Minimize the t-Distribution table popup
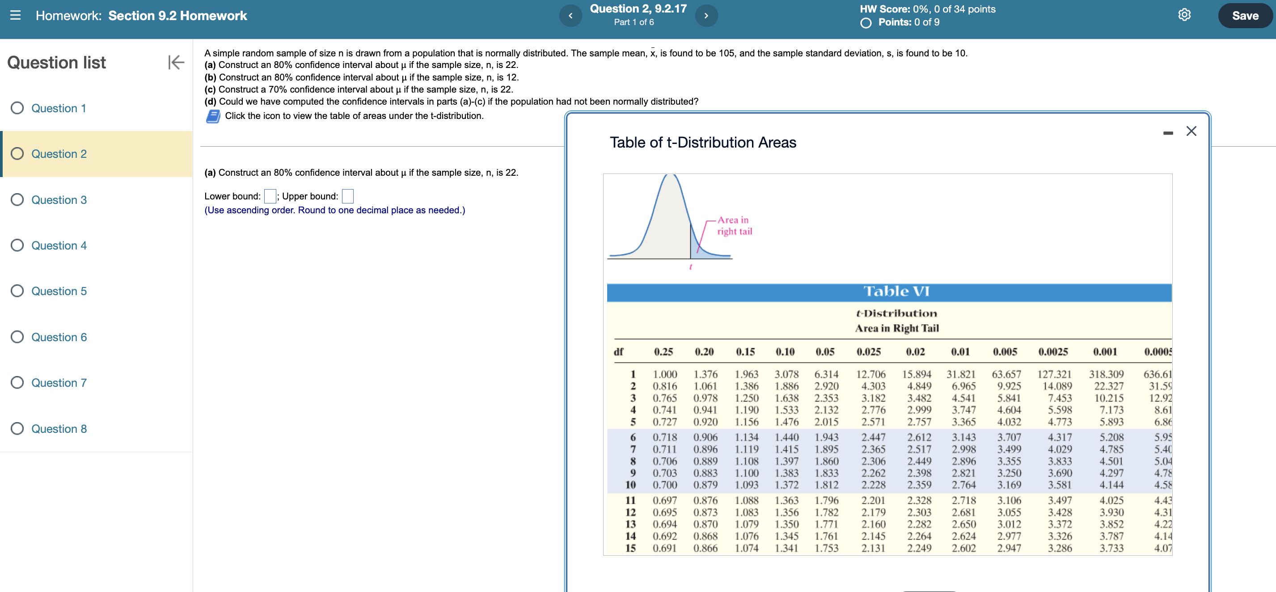Viewport: 1276px width, 592px height. [x=1168, y=133]
